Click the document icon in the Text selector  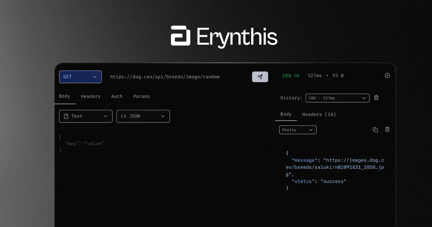tap(66, 116)
